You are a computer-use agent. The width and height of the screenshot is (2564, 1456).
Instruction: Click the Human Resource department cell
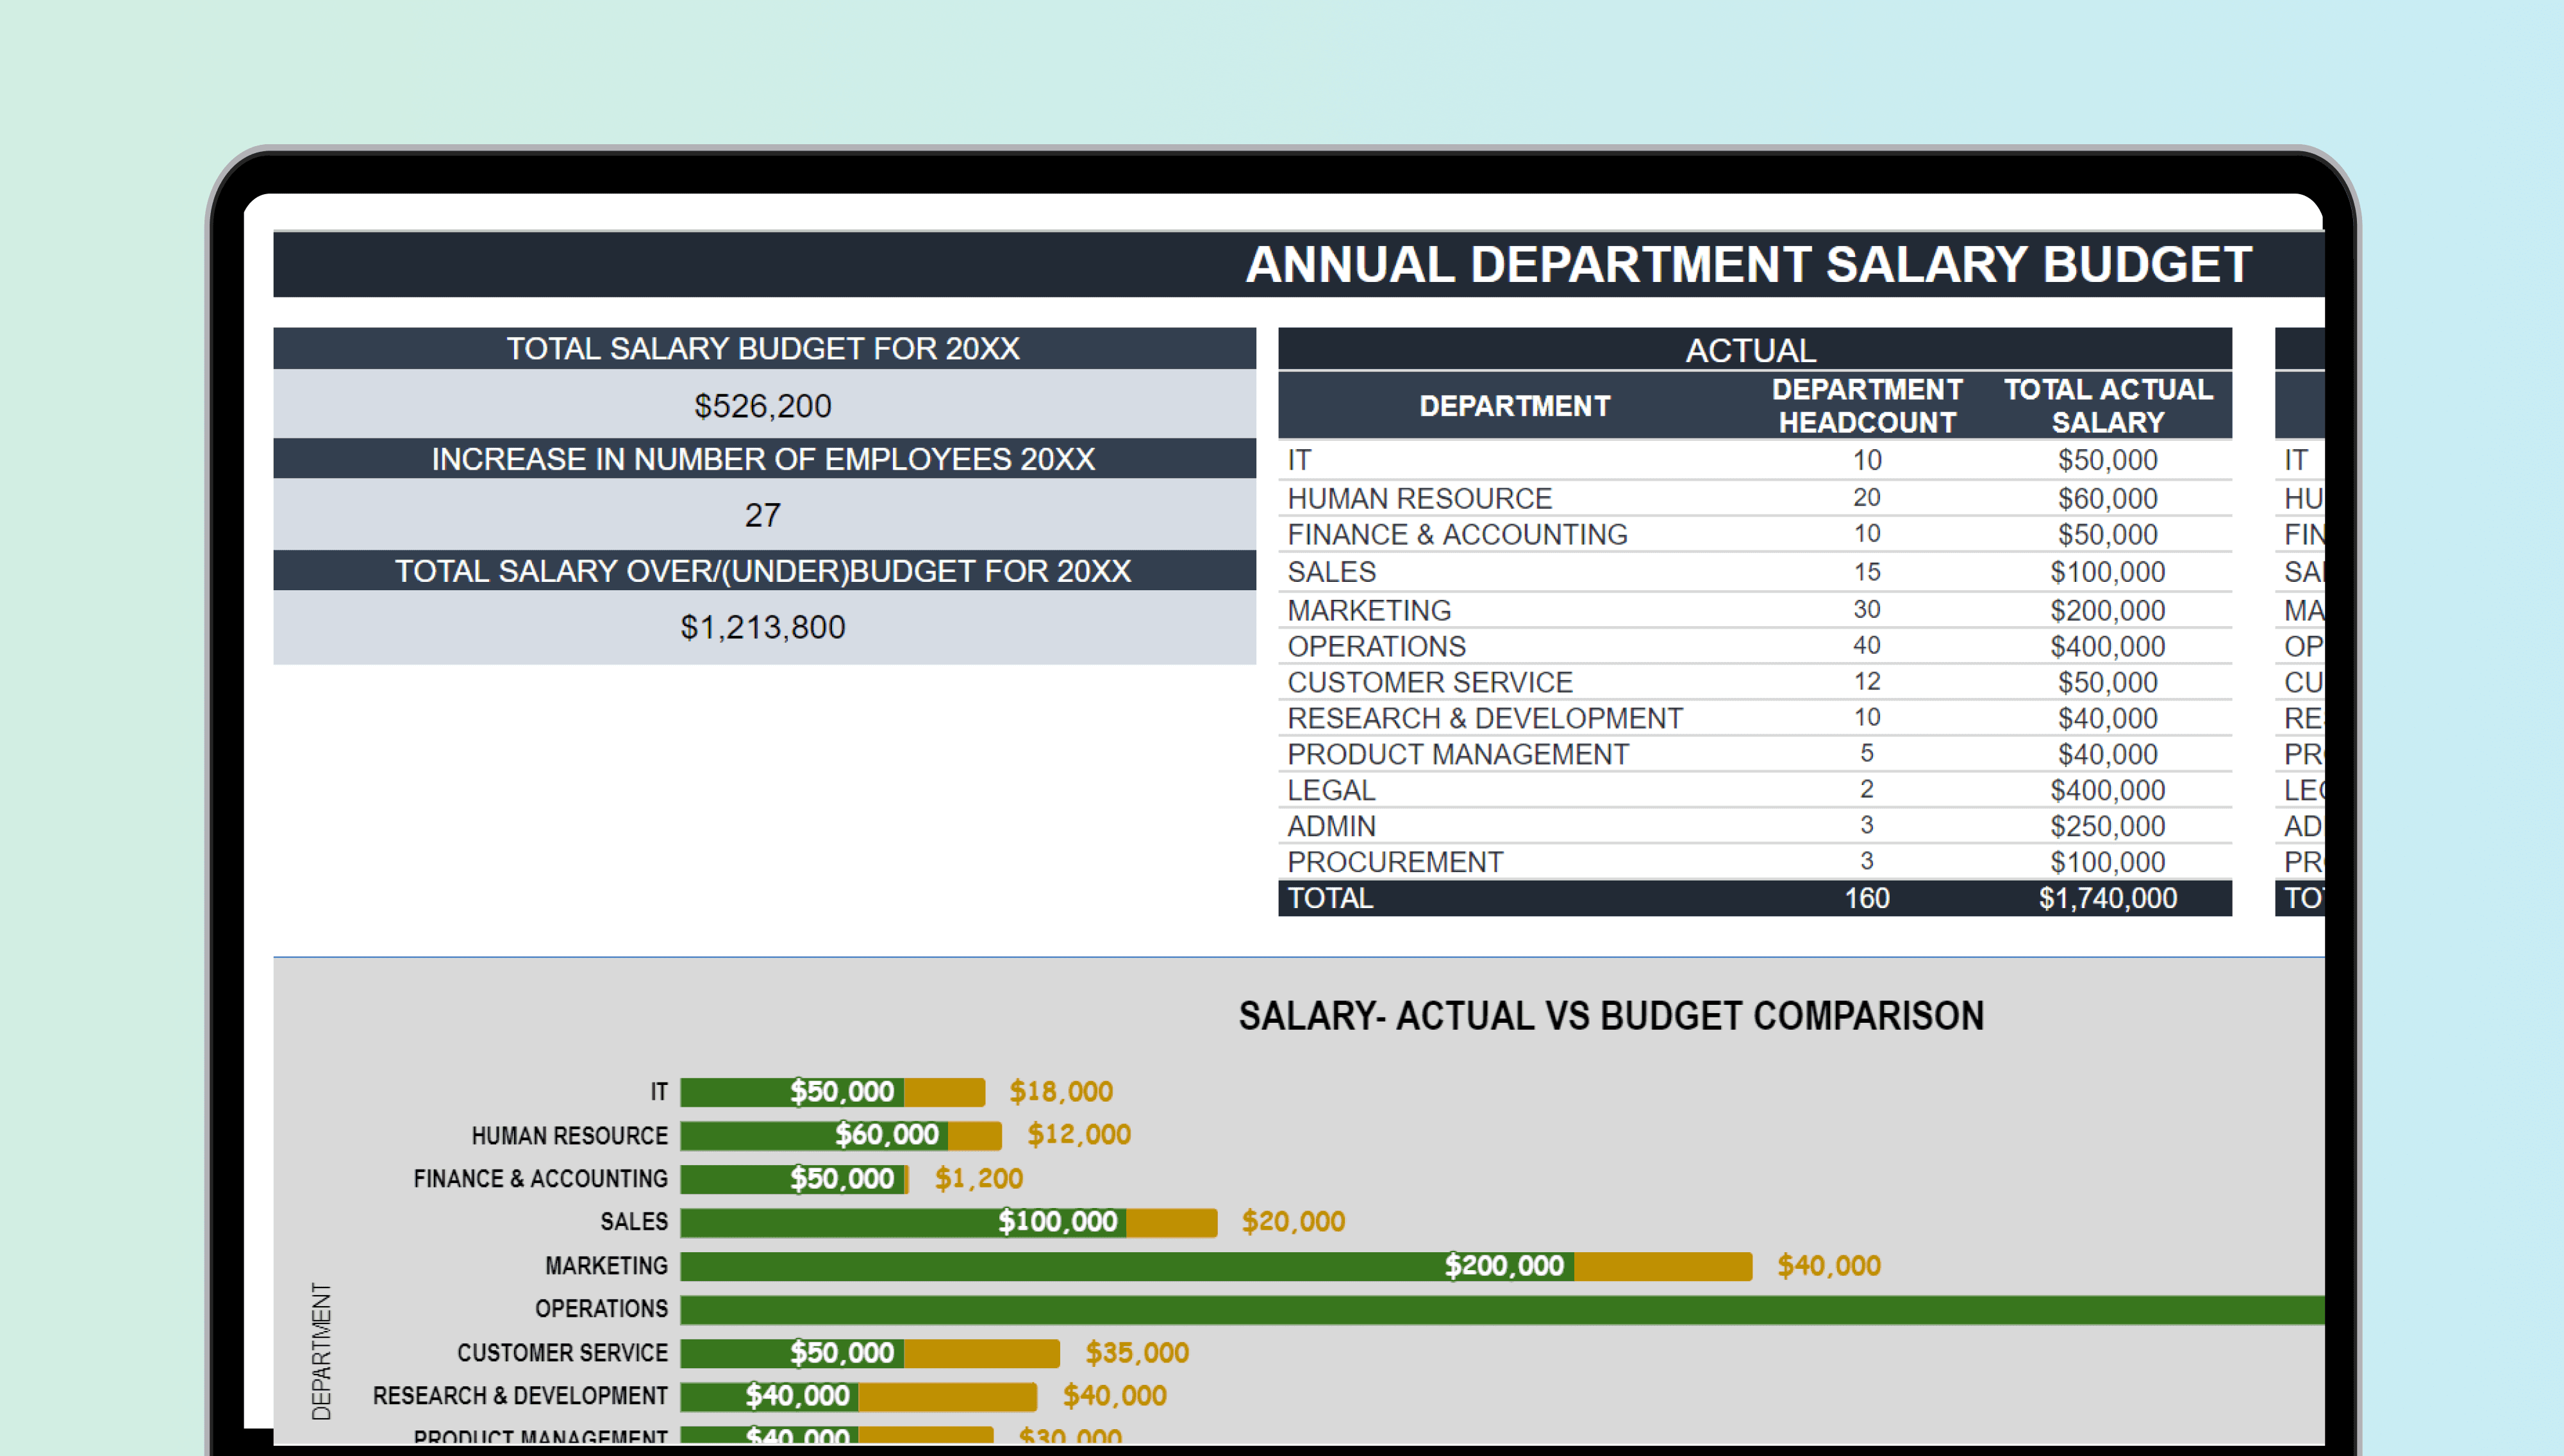[1419, 498]
